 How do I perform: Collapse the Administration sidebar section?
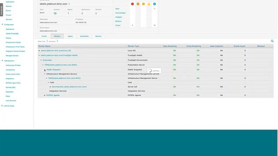2,61
